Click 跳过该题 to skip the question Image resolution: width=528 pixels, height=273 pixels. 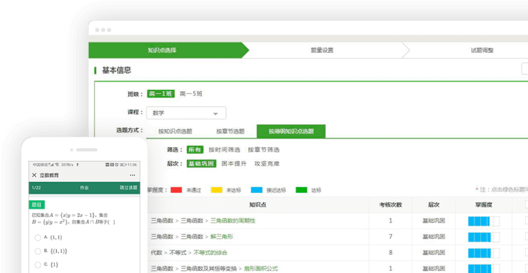pyautogui.click(x=129, y=188)
